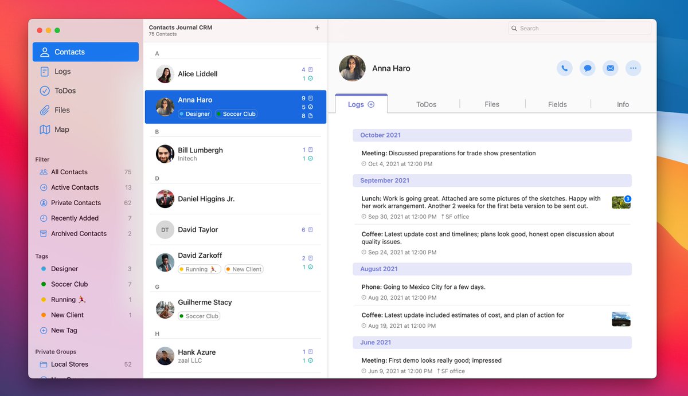Open the Mexico City phone log
This screenshot has width=688, height=396.
[x=492, y=292]
